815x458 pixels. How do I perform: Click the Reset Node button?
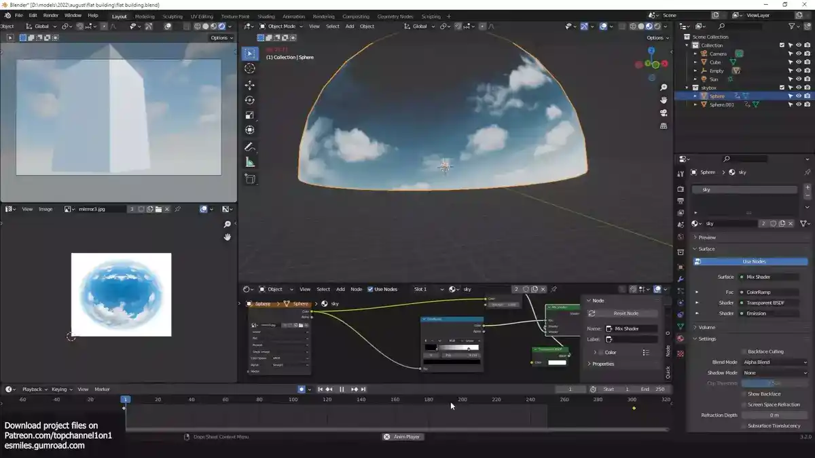pos(622,313)
